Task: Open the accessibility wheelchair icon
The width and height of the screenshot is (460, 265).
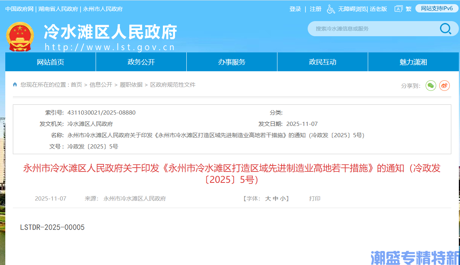Action: tap(331, 8)
